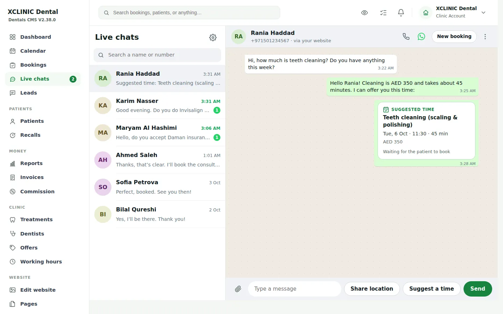
Task: Open Dentists page
Action: pyautogui.click(x=43, y=234)
